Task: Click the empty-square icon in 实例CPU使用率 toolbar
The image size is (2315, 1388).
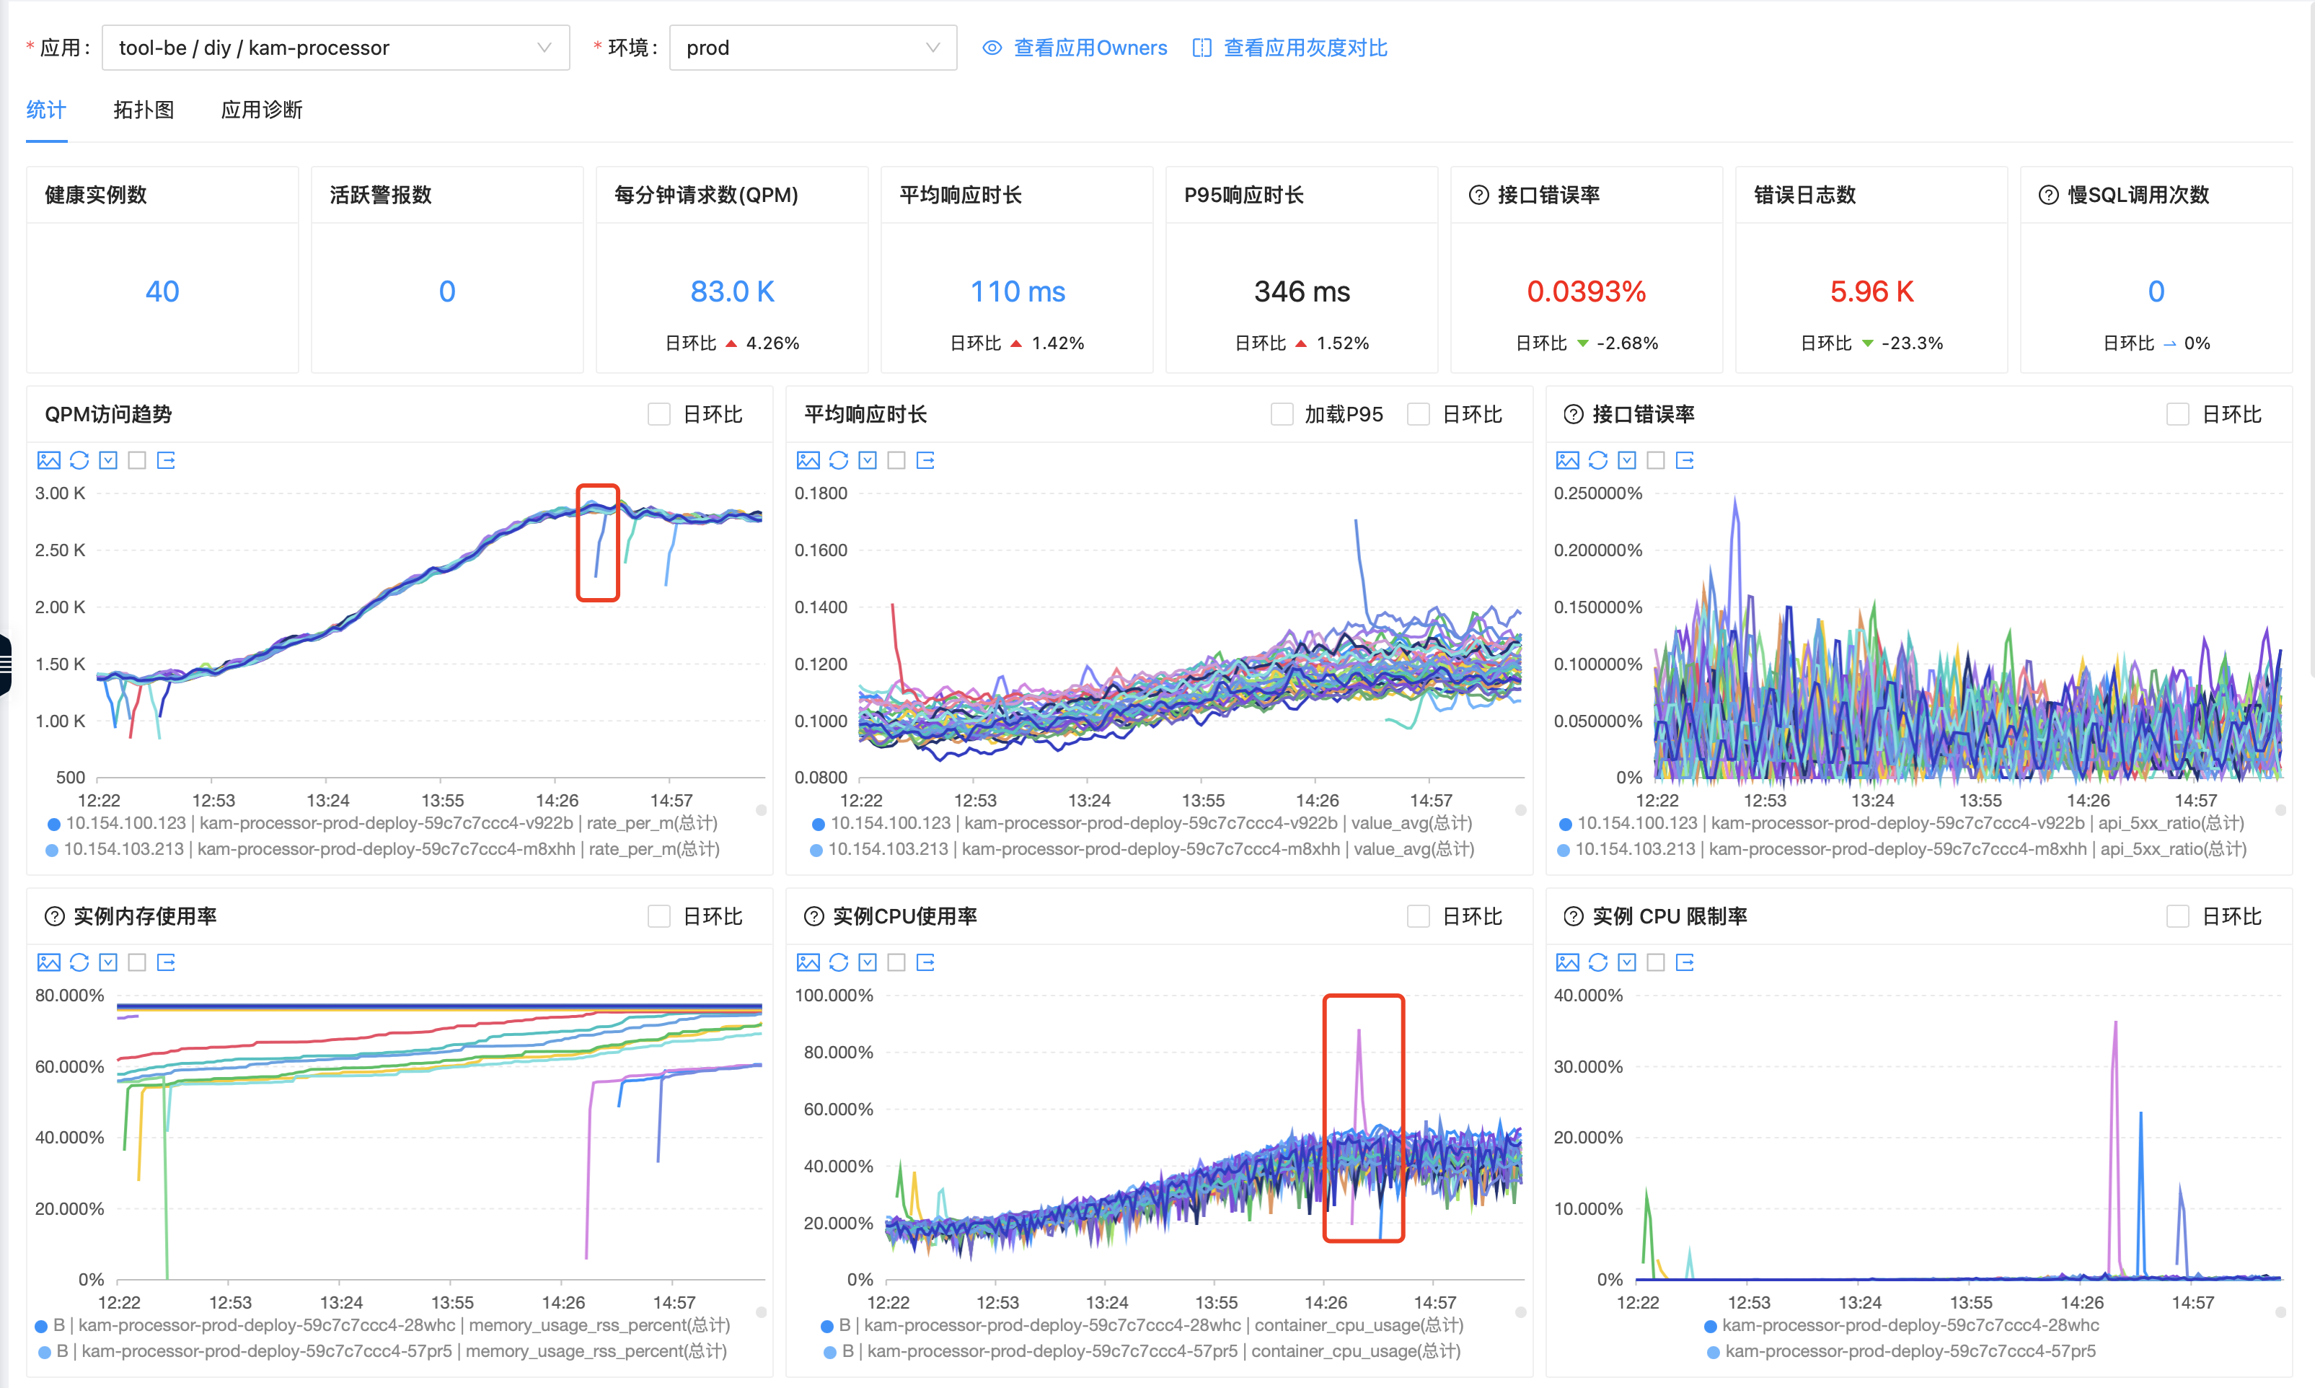Action: [896, 962]
